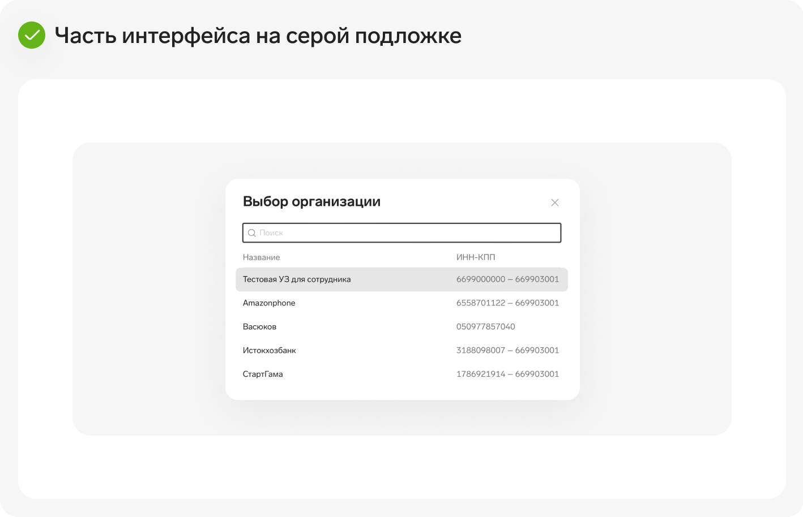Click INN value 6558701122 – 669903001

coord(507,303)
